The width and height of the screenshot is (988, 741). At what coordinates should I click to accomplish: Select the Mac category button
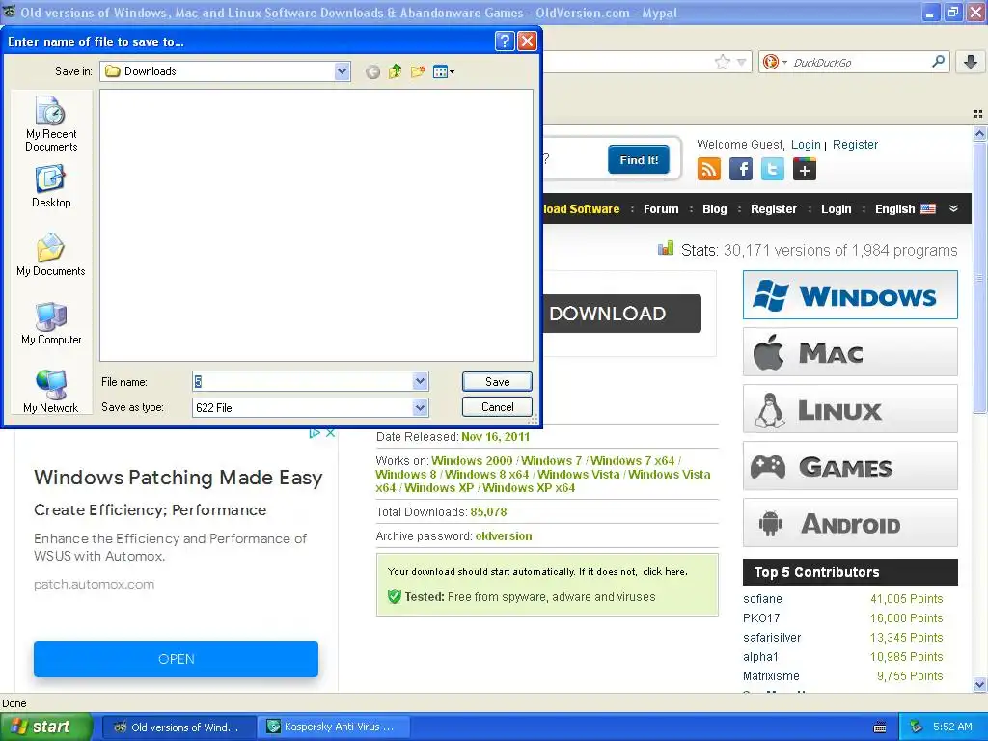(x=850, y=352)
